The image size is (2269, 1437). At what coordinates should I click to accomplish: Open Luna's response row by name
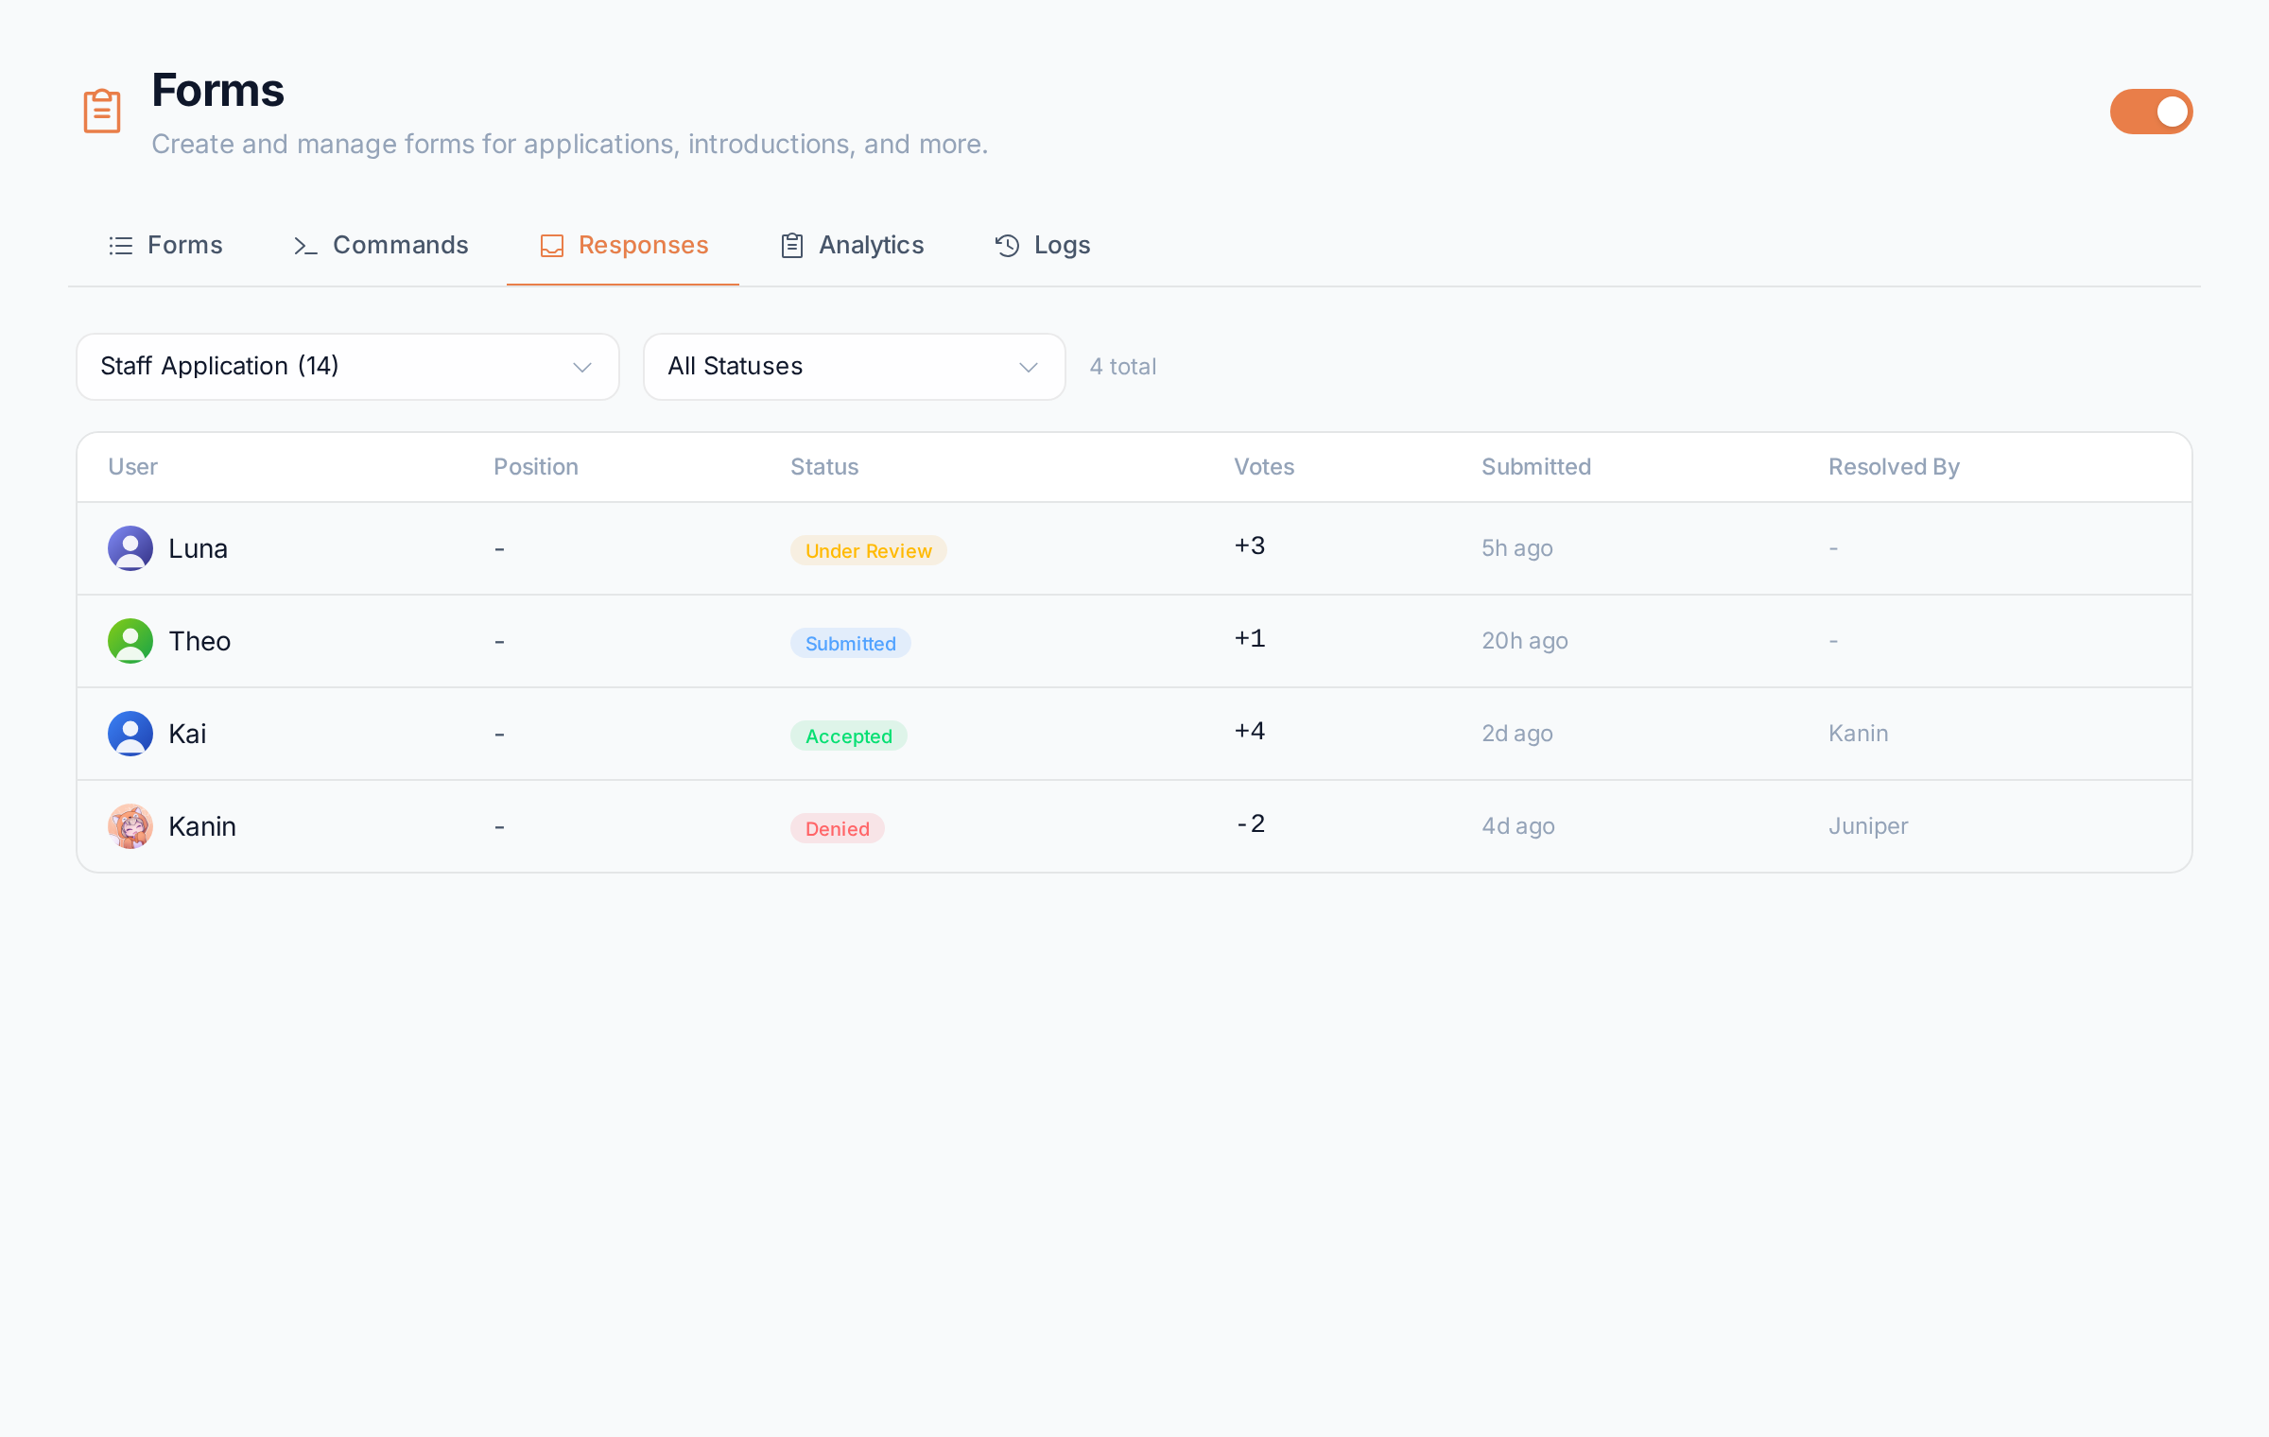pos(198,548)
